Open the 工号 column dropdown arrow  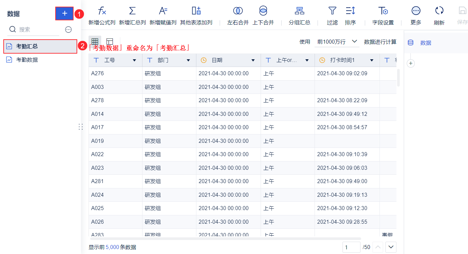(134, 60)
